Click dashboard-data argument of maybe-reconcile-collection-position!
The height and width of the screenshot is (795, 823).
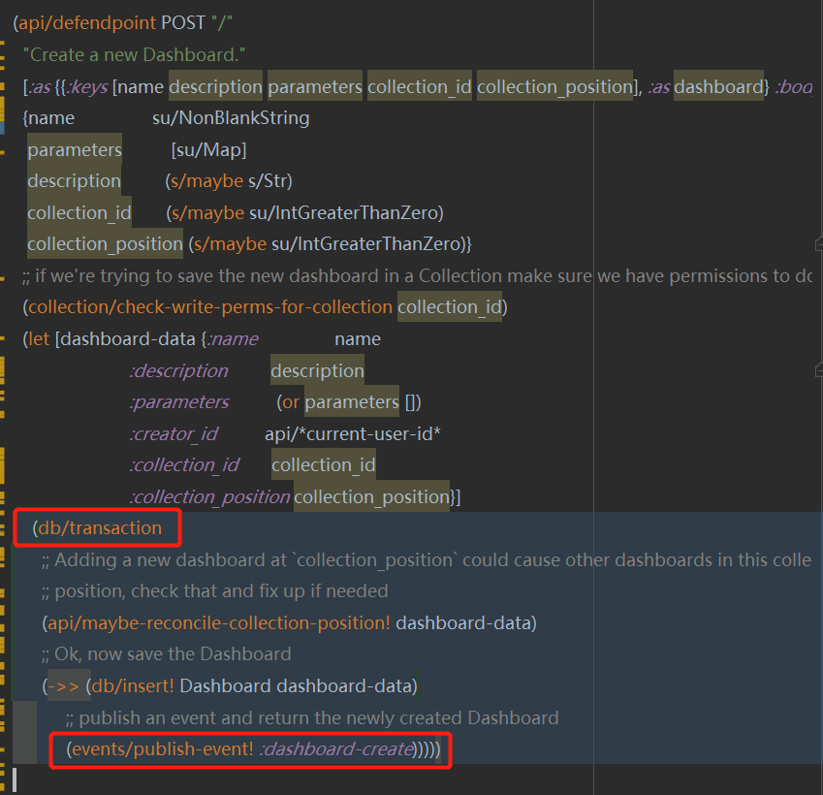point(463,622)
